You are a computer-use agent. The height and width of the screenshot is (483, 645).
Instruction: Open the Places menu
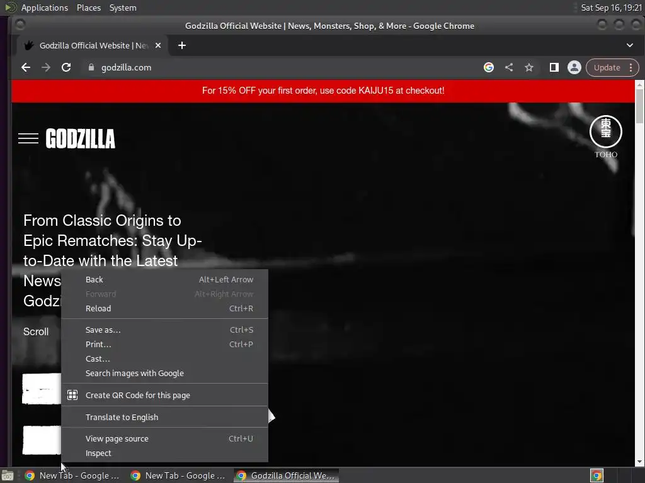(88, 8)
